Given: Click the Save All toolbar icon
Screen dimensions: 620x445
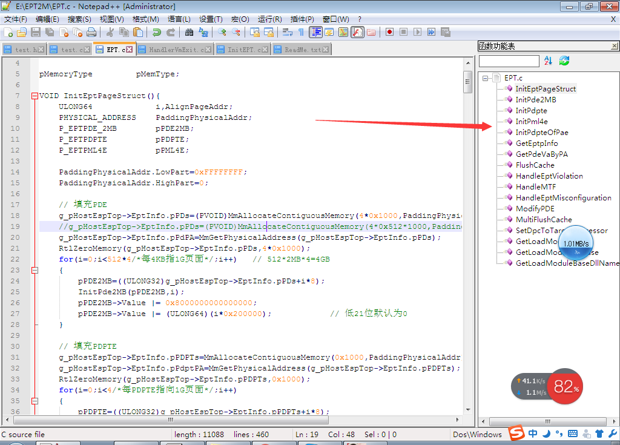Looking at the screenshot, I should 50,33.
